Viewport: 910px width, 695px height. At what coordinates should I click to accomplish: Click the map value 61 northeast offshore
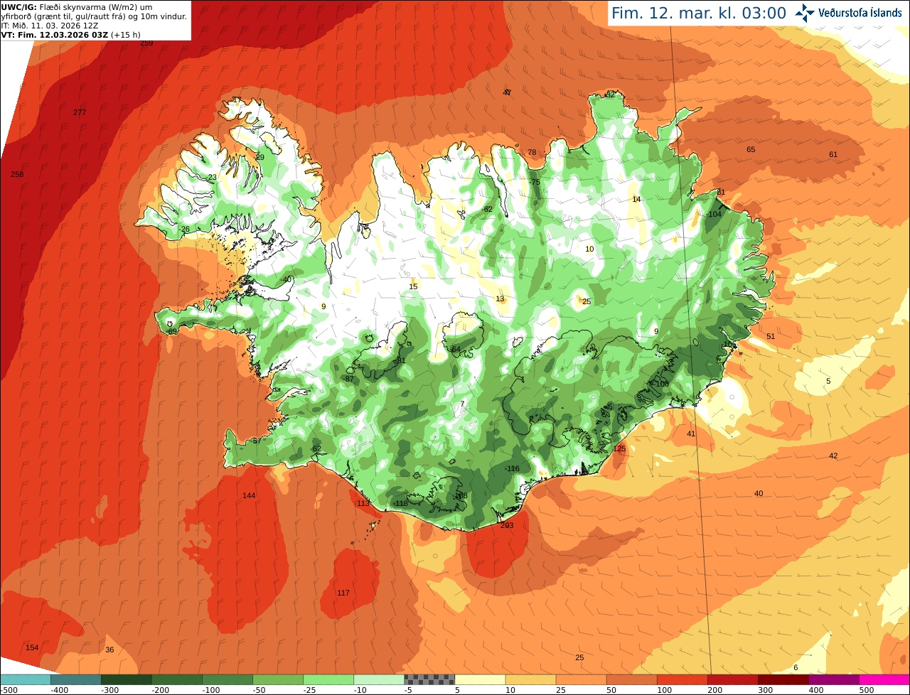[833, 154]
